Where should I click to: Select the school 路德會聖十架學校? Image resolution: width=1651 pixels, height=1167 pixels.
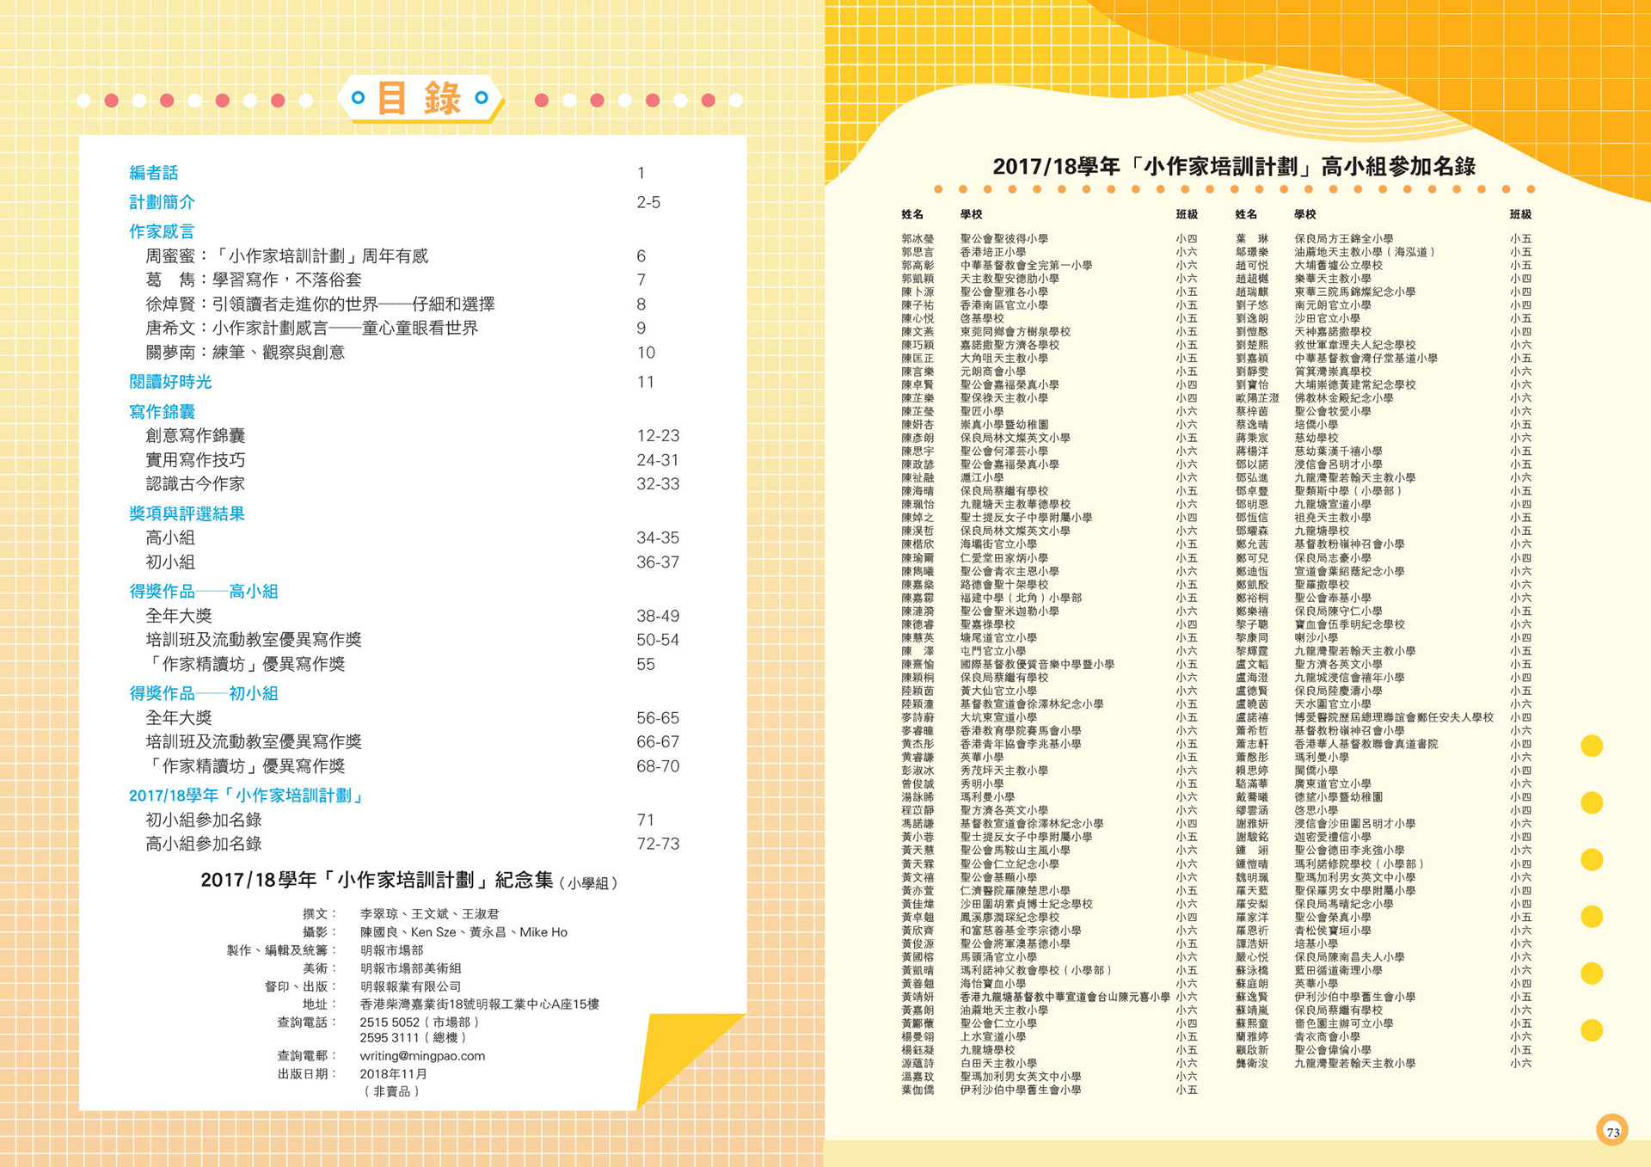1004,584
